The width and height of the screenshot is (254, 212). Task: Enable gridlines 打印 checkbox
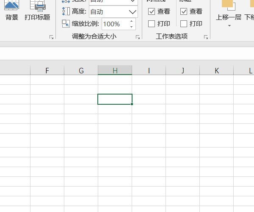(x=152, y=24)
